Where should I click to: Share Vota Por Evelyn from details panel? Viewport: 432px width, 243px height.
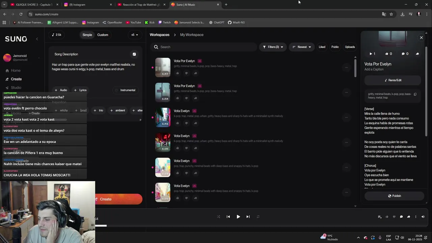(x=417, y=54)
